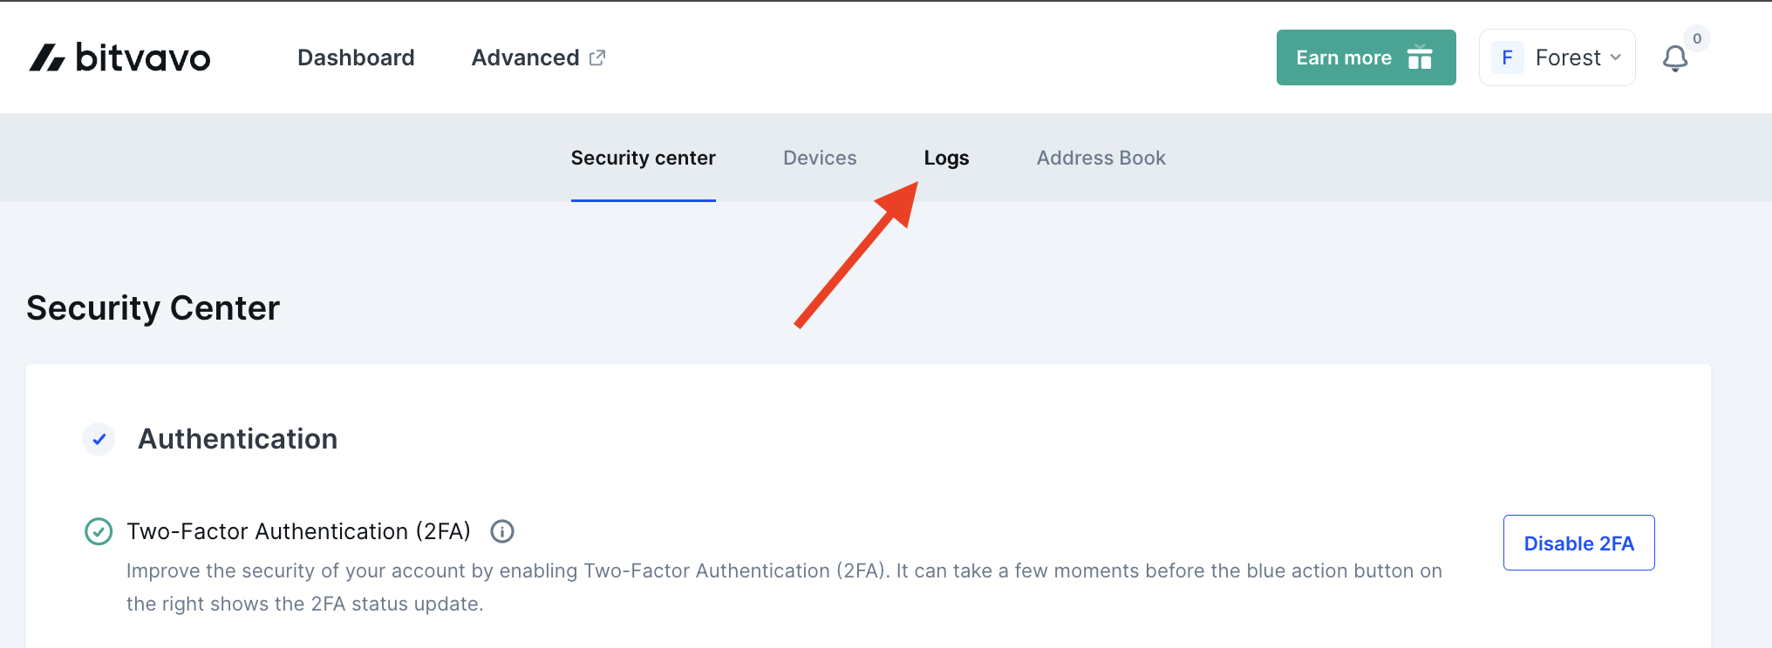Image resolution: width=1772 pixels, height=648 pixels.
Task: Switch to the Devices tab
Action: click(820, 158)
